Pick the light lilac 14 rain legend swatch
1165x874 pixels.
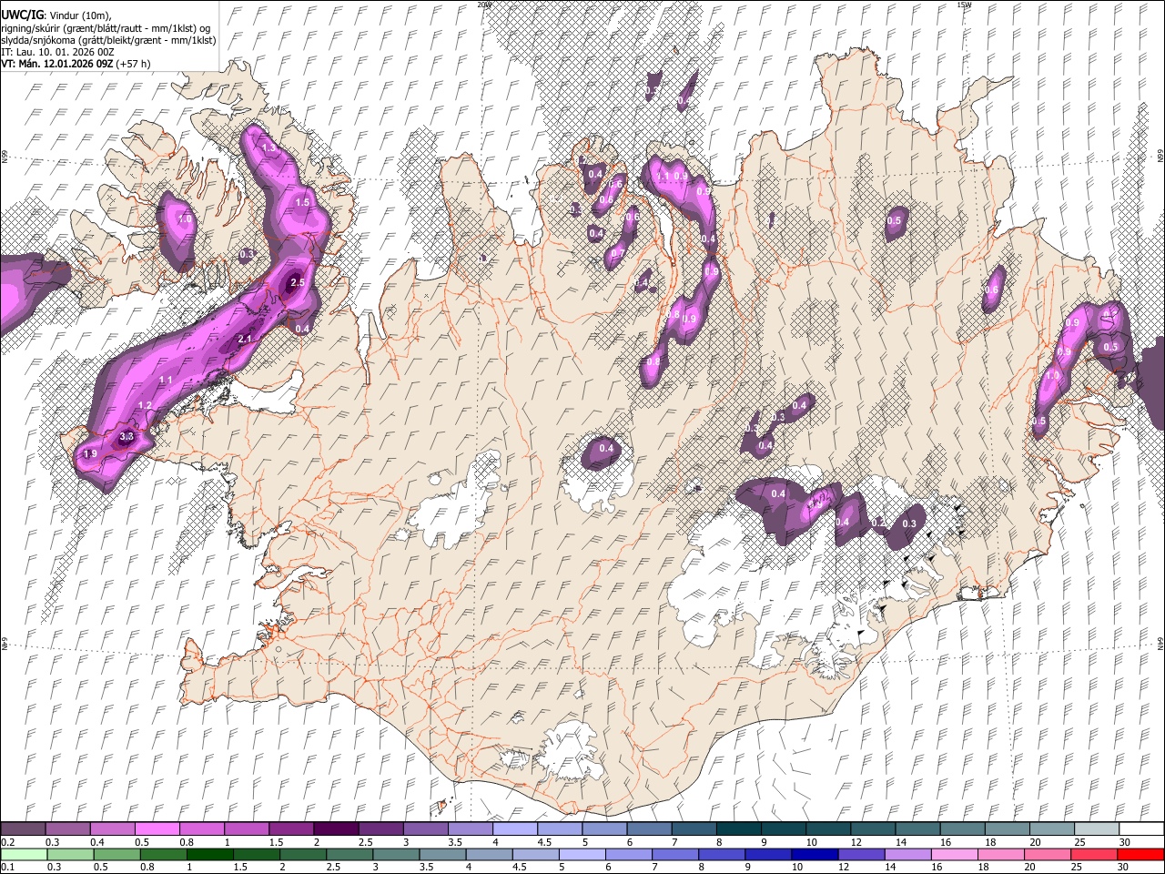908,854
